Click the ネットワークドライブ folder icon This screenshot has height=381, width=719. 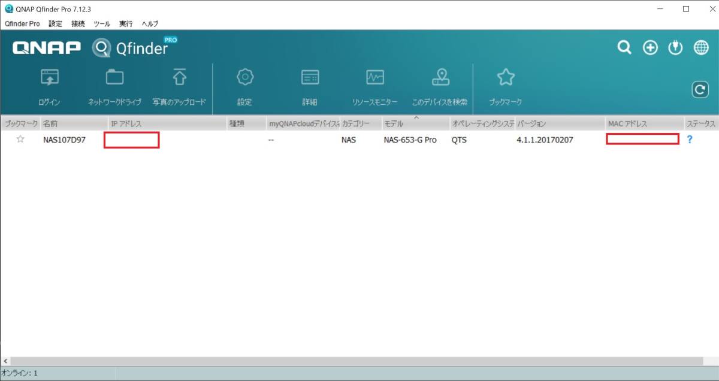point(114,77)
